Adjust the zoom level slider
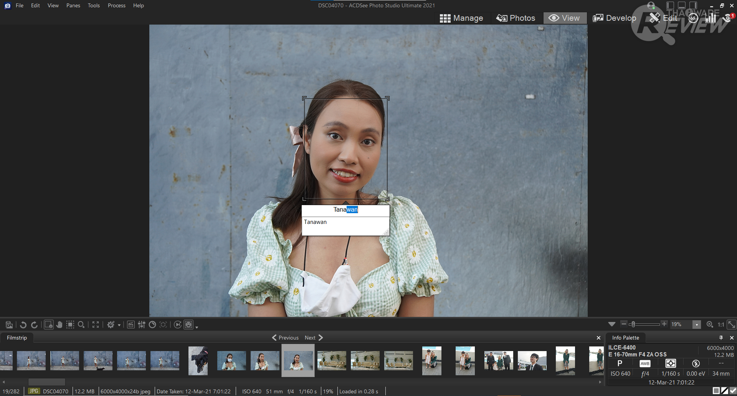737x396 pixels. tap(633, 325)
